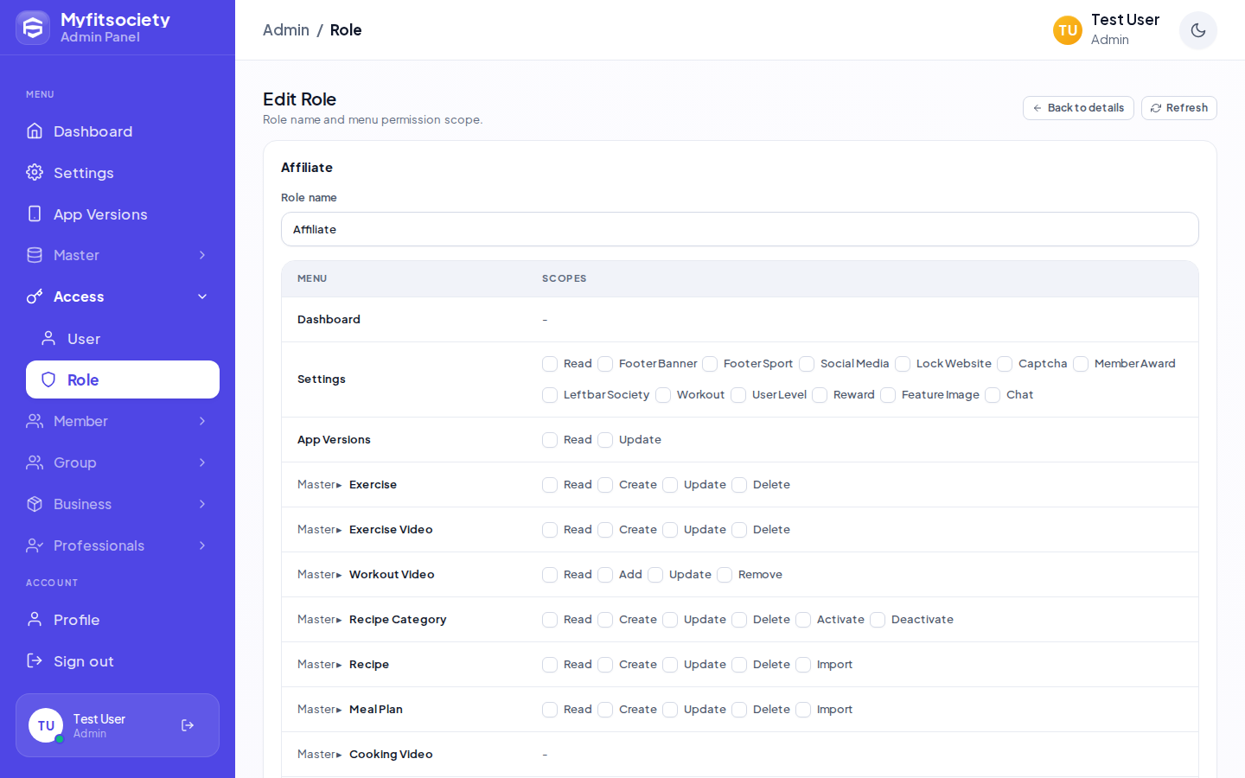Viewport: 1245px width, 778px height.
Task: Select the Role menu item
Action: (123, 379)
